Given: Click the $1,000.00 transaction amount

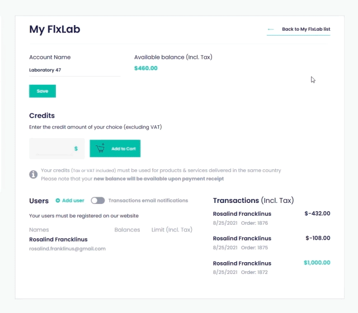Looking at the screenshot, I should pos(317,263).
